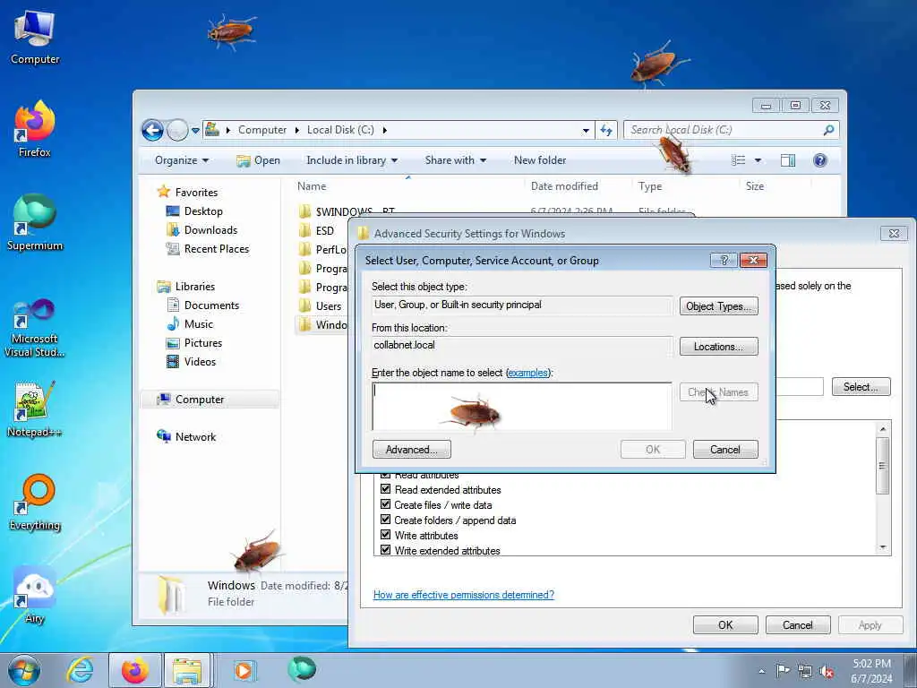Open the Organize dropdown menu
Image resolution: width=917 pixels, height=688 pixels.
pos(182,160)
